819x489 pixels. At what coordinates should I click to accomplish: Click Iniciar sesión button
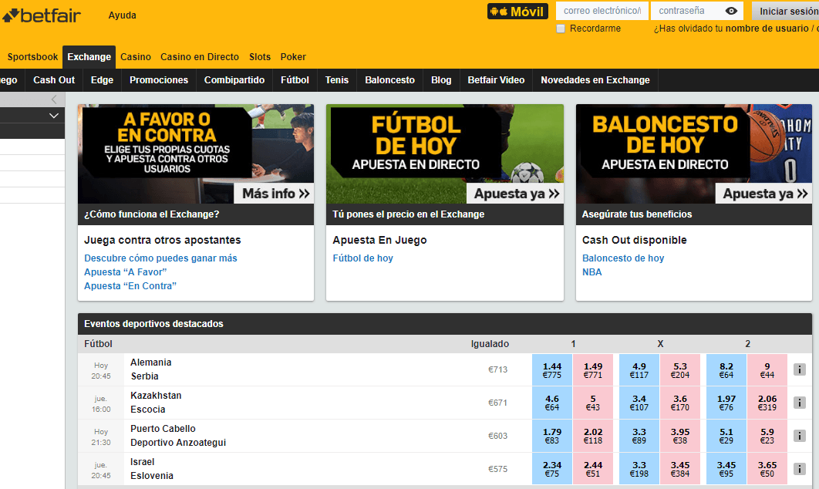point(786,11)
